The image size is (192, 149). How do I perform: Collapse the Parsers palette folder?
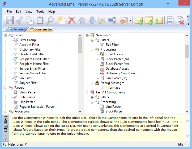(x=6, y=88)
